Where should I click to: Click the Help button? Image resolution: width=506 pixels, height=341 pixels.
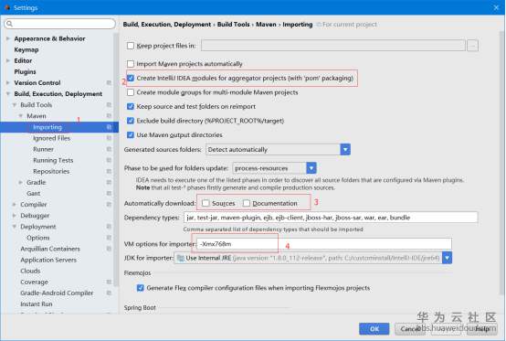coord(482,329)
